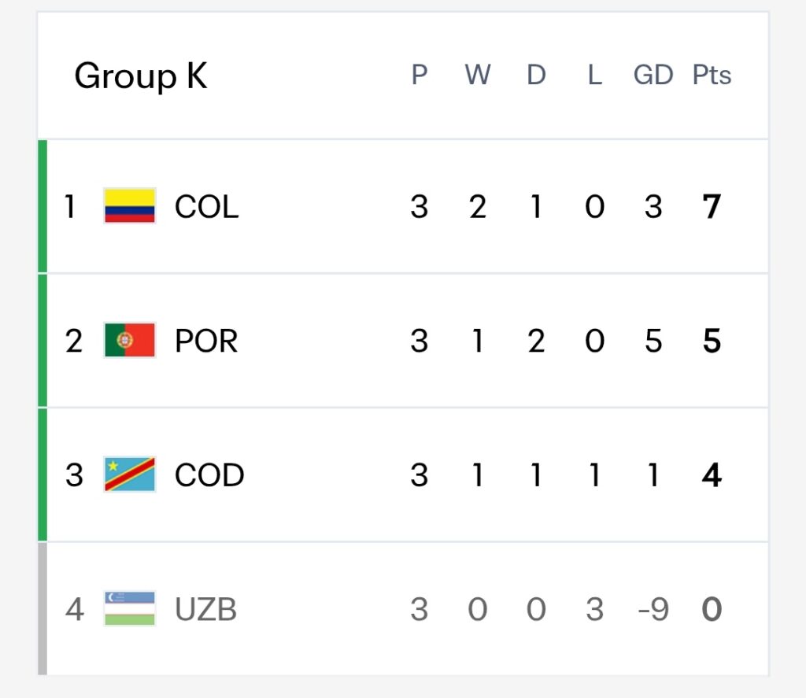Select the COD team name
806x698 pixels.
pos(209,475)
